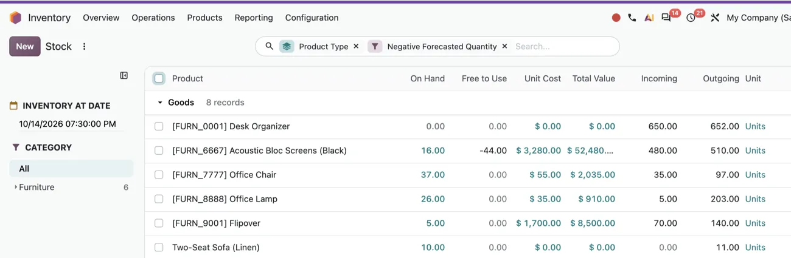Sort by the Total Value column
The height and width of the screenshot is (258, 791).
pos(594,78)
